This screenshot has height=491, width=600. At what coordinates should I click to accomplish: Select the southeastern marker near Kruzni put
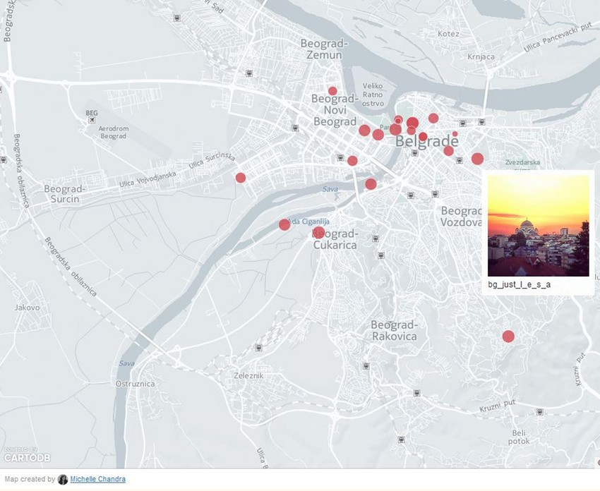pyautogui.click(x=508, y=337)
